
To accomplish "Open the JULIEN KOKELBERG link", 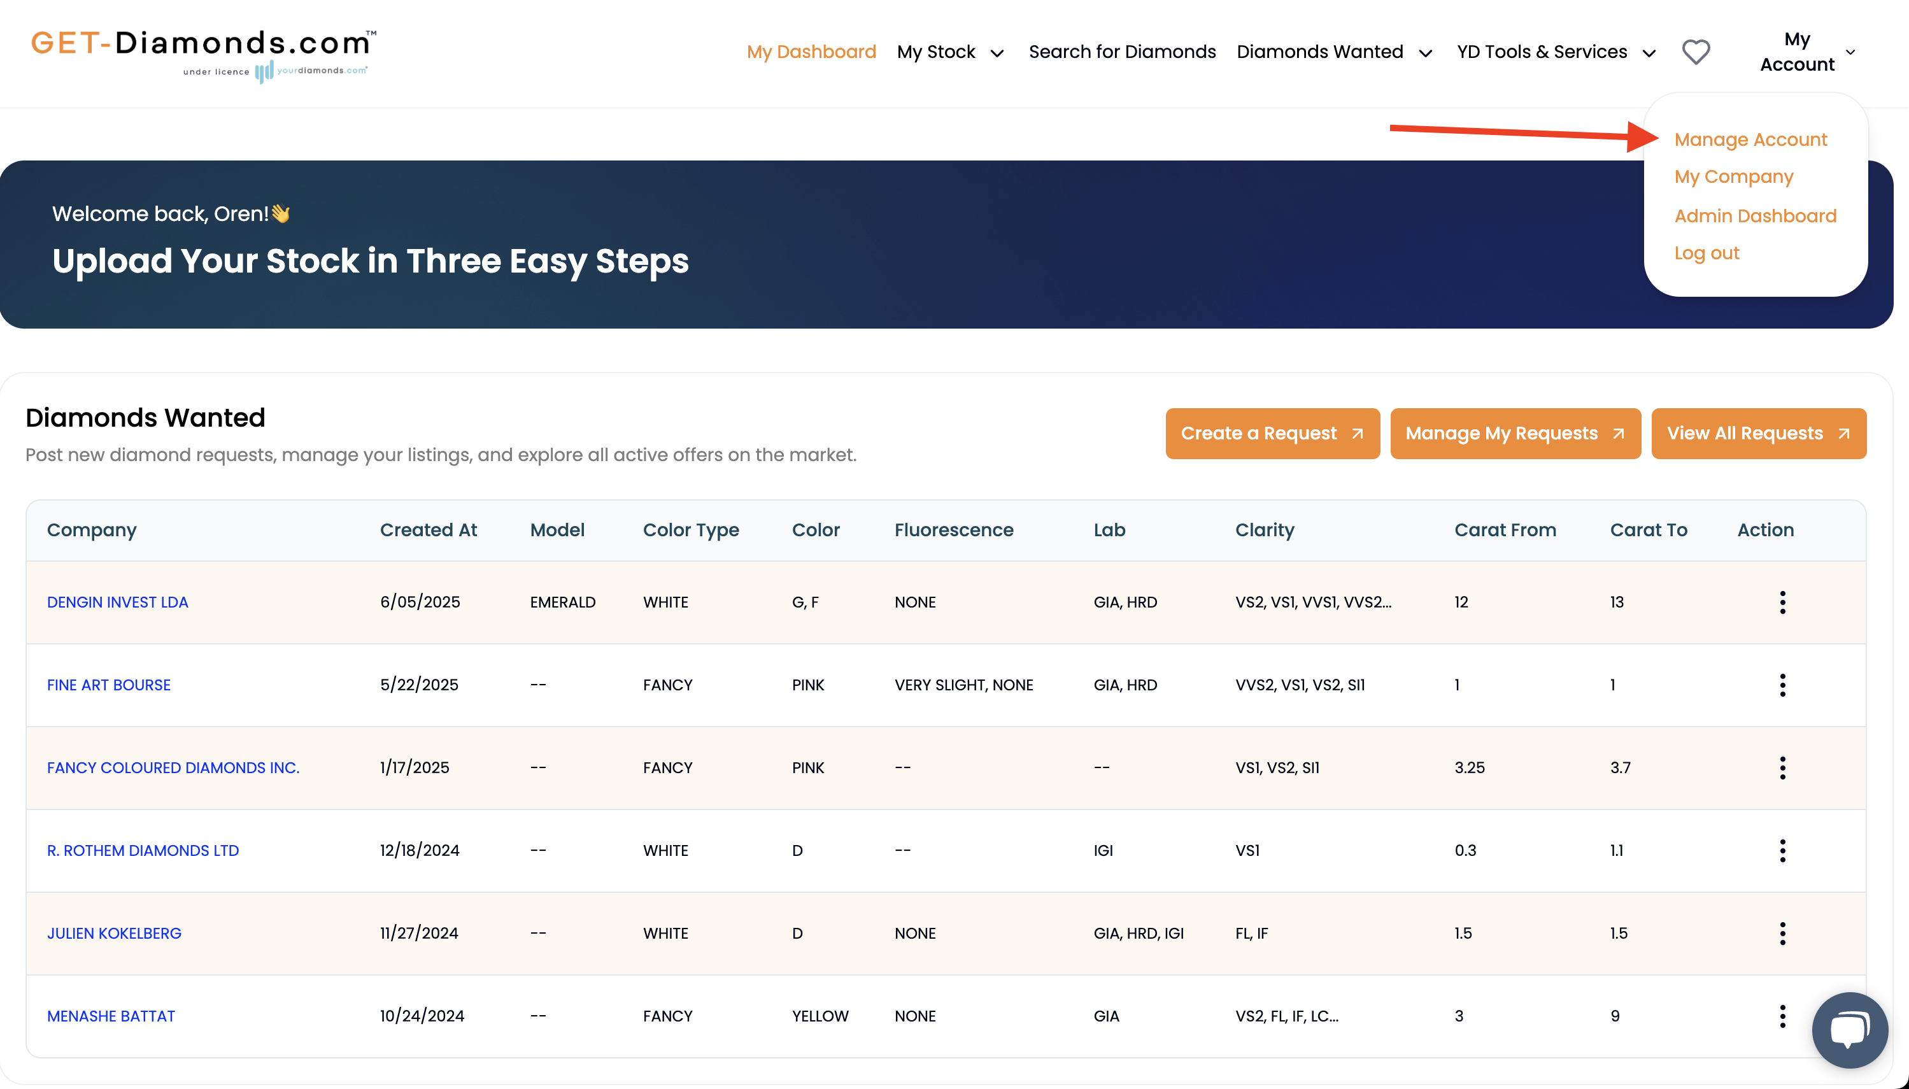I will tap(113, 934).
